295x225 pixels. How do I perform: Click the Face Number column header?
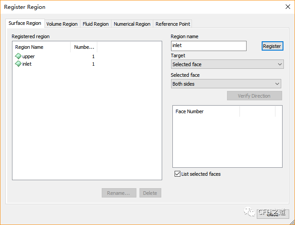pos(206,111)
